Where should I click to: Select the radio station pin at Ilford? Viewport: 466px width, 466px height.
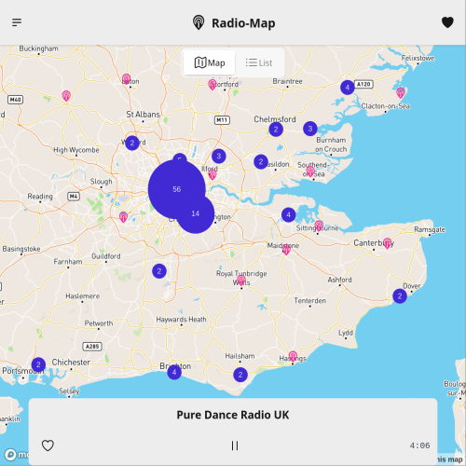(x=212, y=174)
